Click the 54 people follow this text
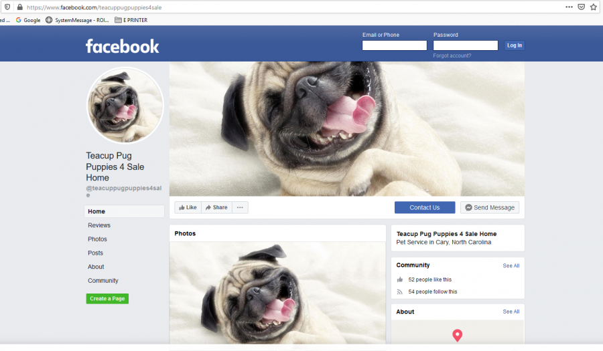The width and height of the screenshot is (603, 351). (433, 291)
